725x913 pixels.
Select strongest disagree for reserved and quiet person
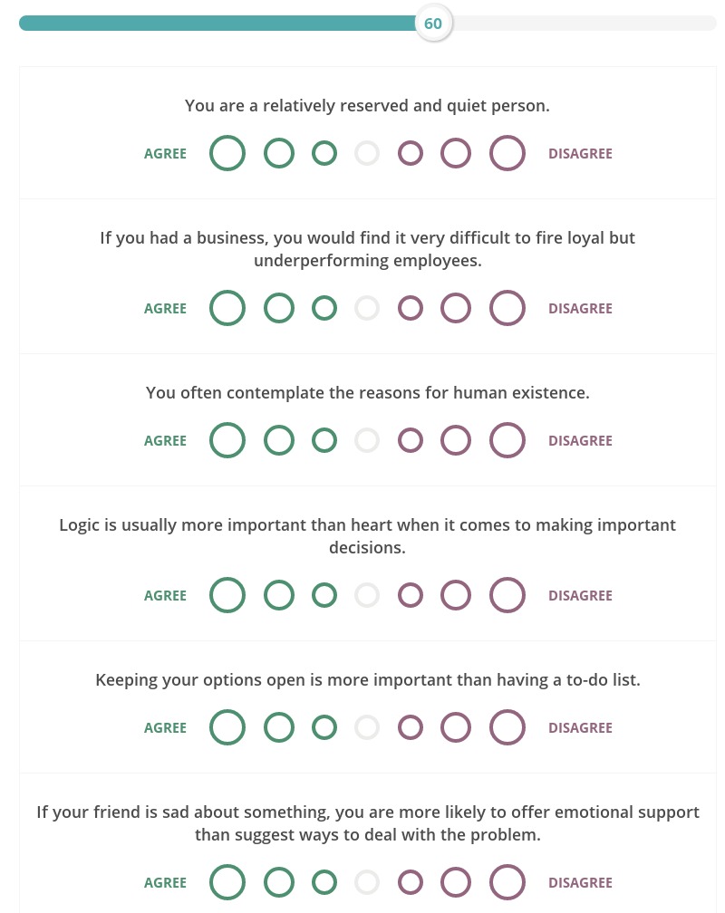507,153
